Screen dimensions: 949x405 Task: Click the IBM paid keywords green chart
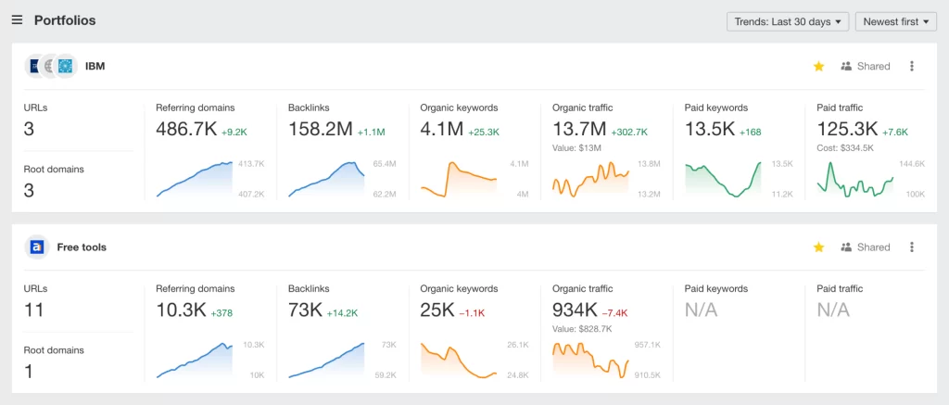tap(723, 179)
